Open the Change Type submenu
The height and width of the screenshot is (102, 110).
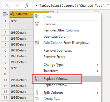[67, 65]
